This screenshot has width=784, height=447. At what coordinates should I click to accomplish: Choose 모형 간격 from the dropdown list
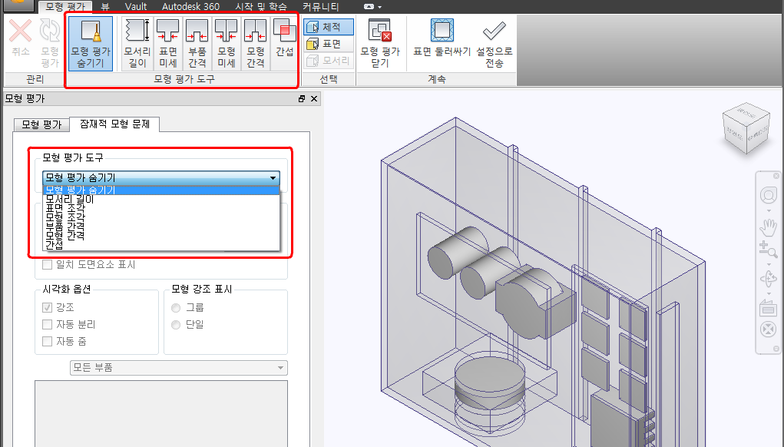161,236
